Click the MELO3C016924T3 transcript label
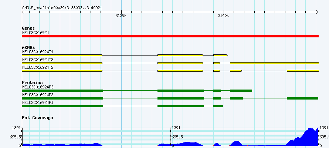Viewport: 329px width, 148px height. click(38, 60)
